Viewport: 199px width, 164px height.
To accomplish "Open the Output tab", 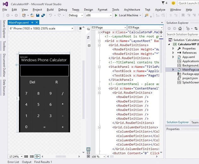I will click(x=26, y=162).
